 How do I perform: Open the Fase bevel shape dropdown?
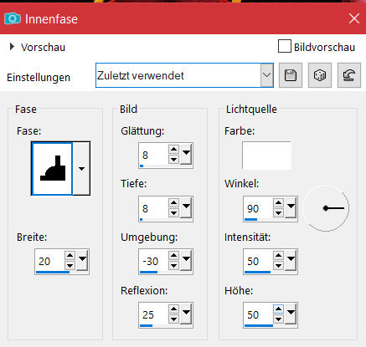click(x=81, y=169)
